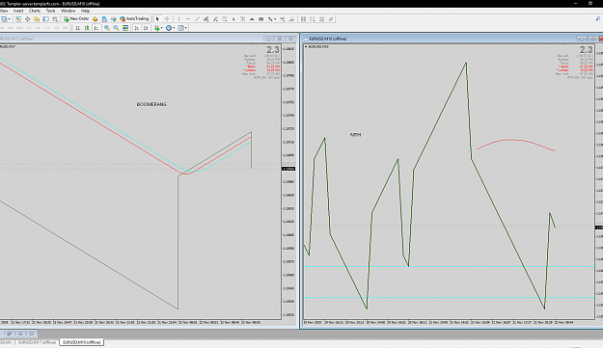
Task: Select the H1 timeframe button
Action: point(29,28)
